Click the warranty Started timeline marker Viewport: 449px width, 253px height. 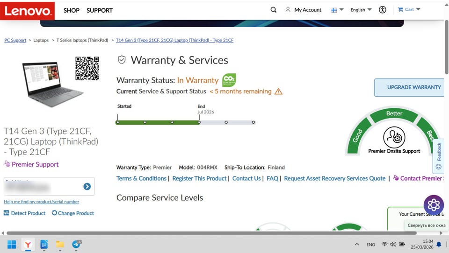118,122
